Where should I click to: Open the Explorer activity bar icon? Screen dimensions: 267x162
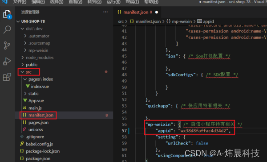click(x=7, y=14)
